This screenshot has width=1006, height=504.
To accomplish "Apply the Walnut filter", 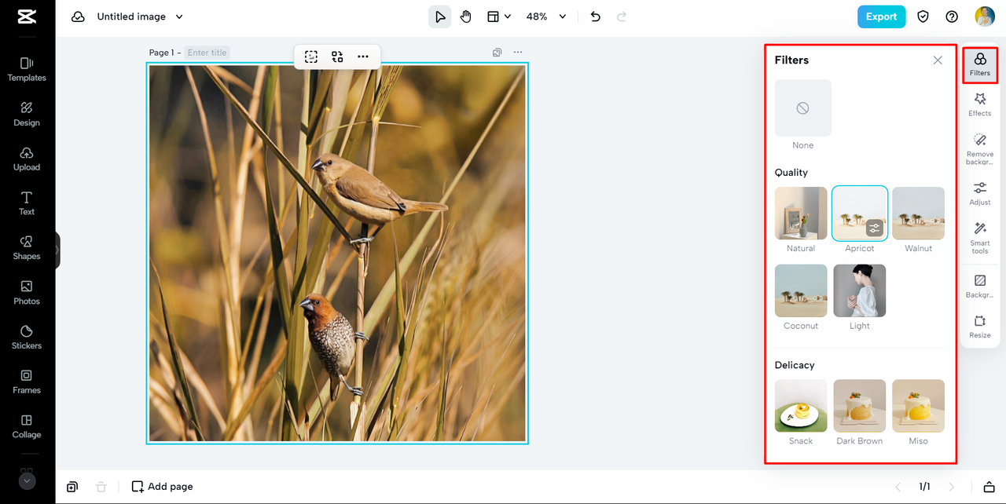I will click(x=918, y=213).
